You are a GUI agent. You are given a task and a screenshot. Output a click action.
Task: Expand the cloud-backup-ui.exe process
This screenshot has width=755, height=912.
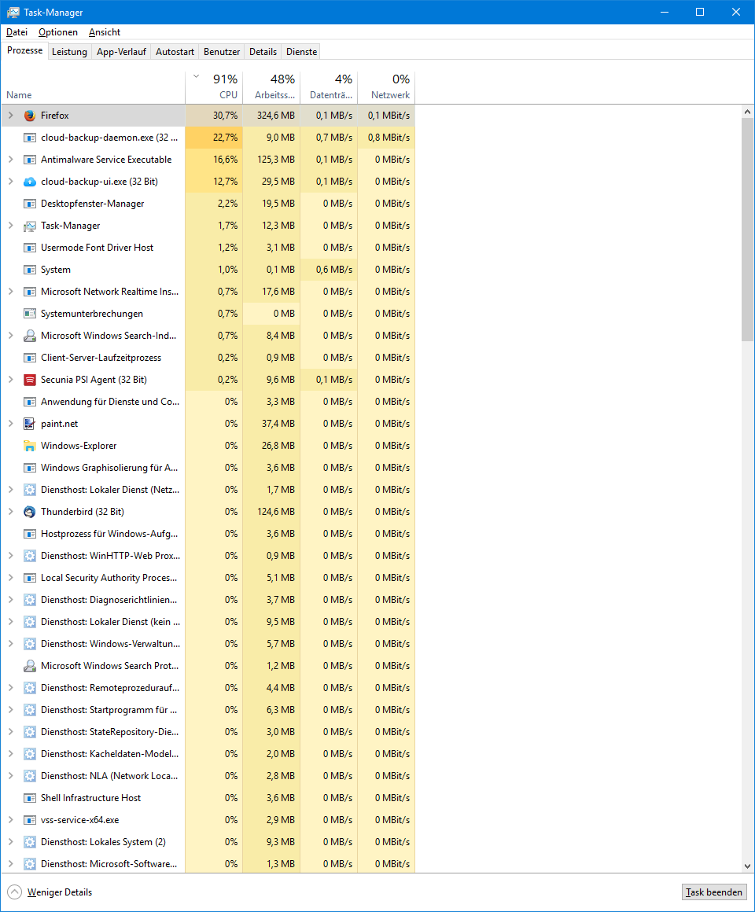(10, 182)
